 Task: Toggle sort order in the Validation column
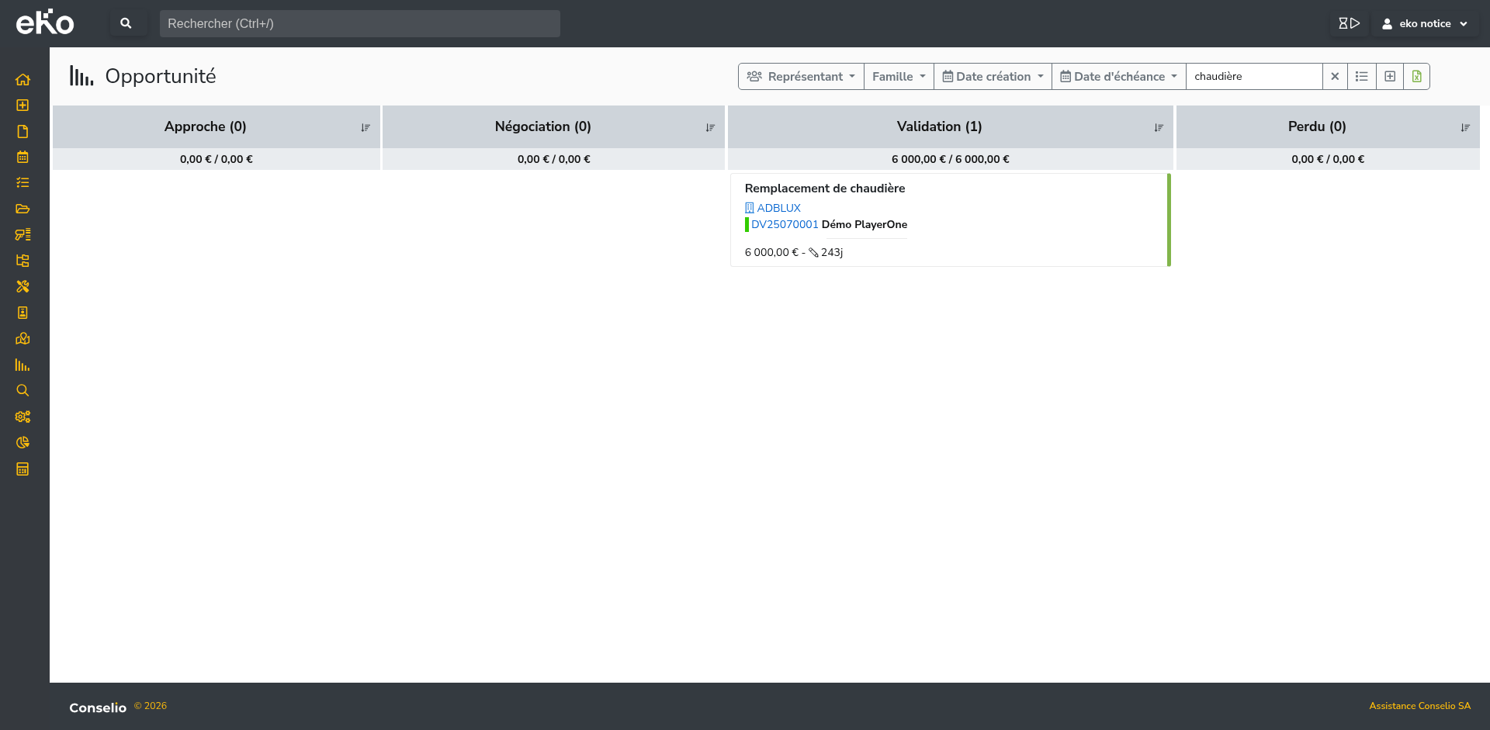(1159, 127)
